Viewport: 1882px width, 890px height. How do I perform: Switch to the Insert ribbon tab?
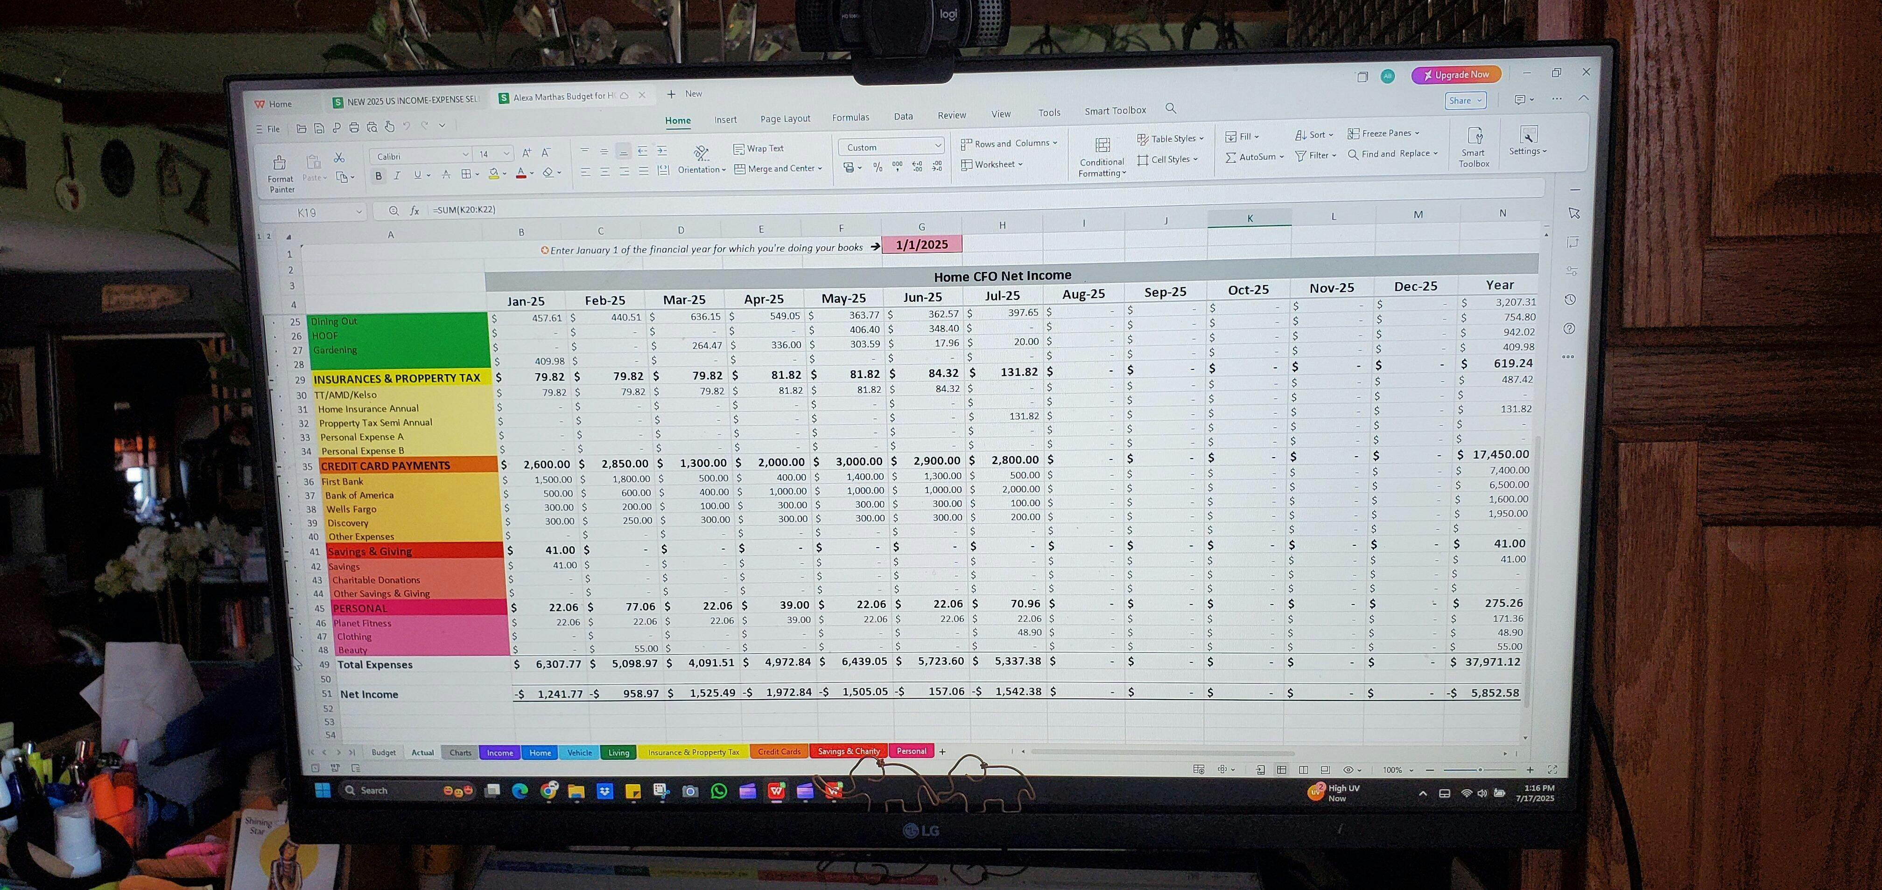(725, 120)
